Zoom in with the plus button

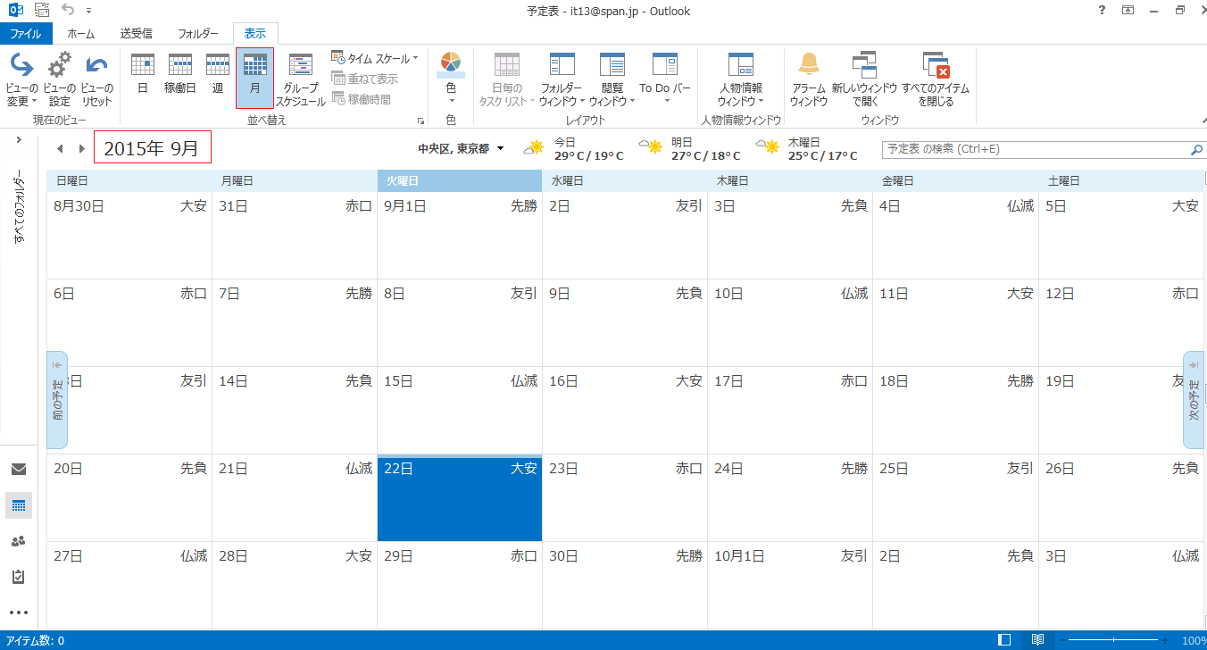coord(1165,640)
